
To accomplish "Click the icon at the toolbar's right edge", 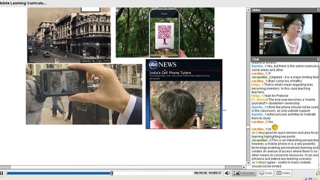I will [x=318, y=173].
